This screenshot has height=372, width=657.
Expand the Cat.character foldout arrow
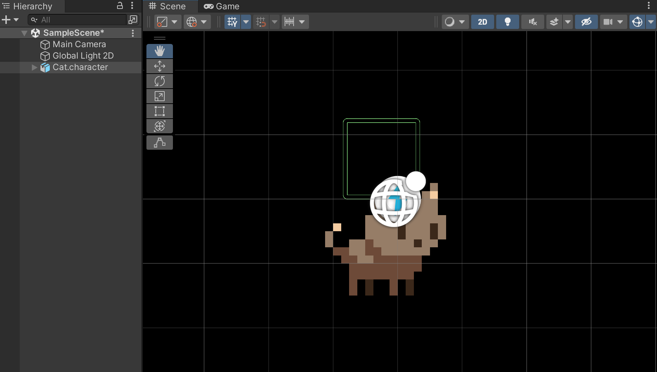point(34,67)
